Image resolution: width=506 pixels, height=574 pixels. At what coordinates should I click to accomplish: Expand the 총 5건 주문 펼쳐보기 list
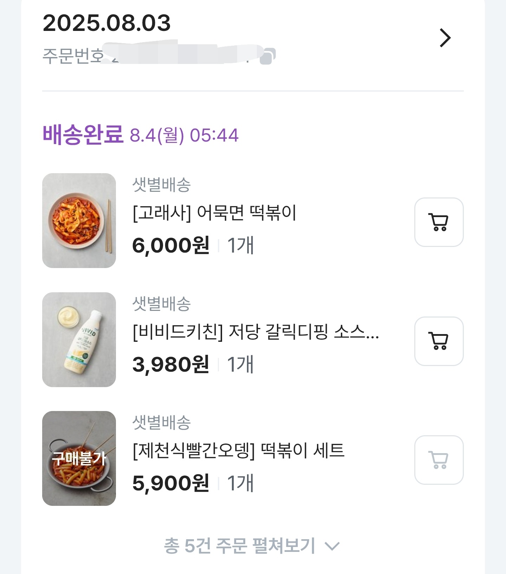click(240, 546)
